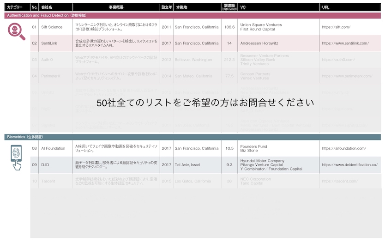Select company name Sift Science
385x243 pixels.
coord(52,27)
